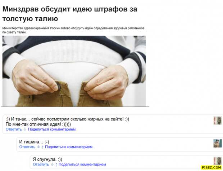Open the top commenter's avatar
The image size is (223, 171).
218,120
